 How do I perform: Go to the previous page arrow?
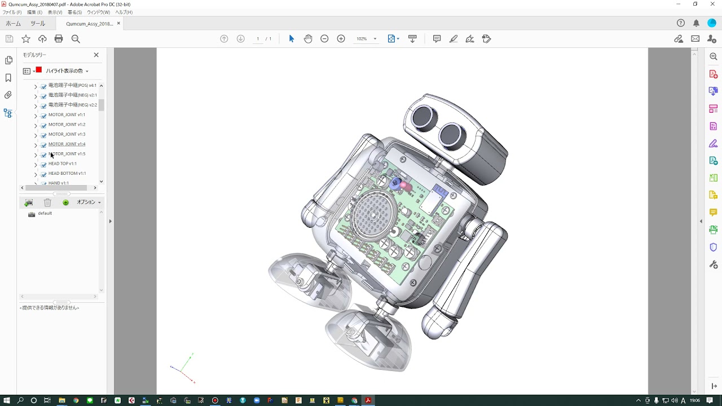(x=224, y=39)
